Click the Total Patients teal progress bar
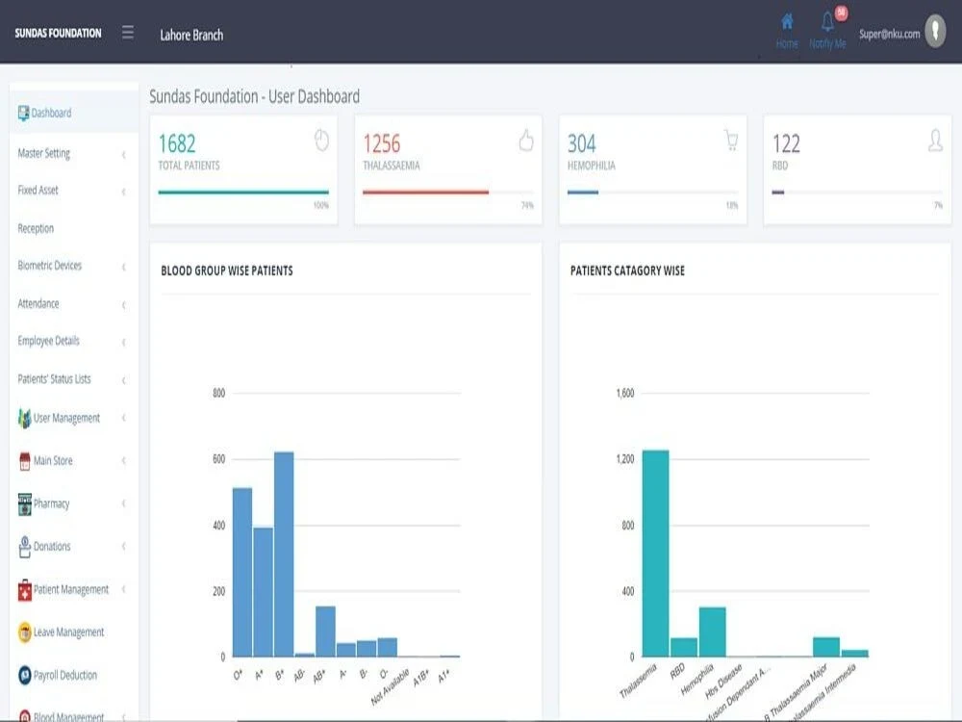Image resolution: width=962 pixels, height=722 pixels. (243, 193)
